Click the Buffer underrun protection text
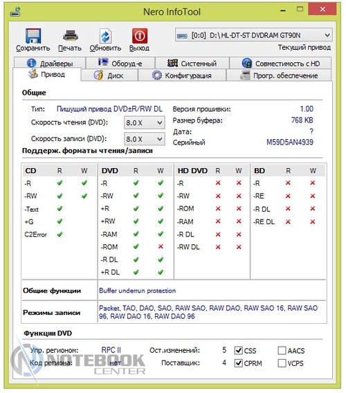This screenshot has width=346, height=393. point(138,291)
